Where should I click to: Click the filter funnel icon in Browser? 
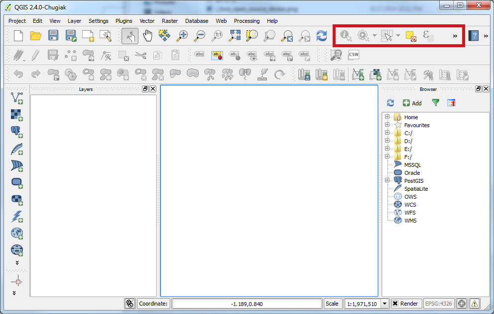pyautogui.click(x=436, y=103)
